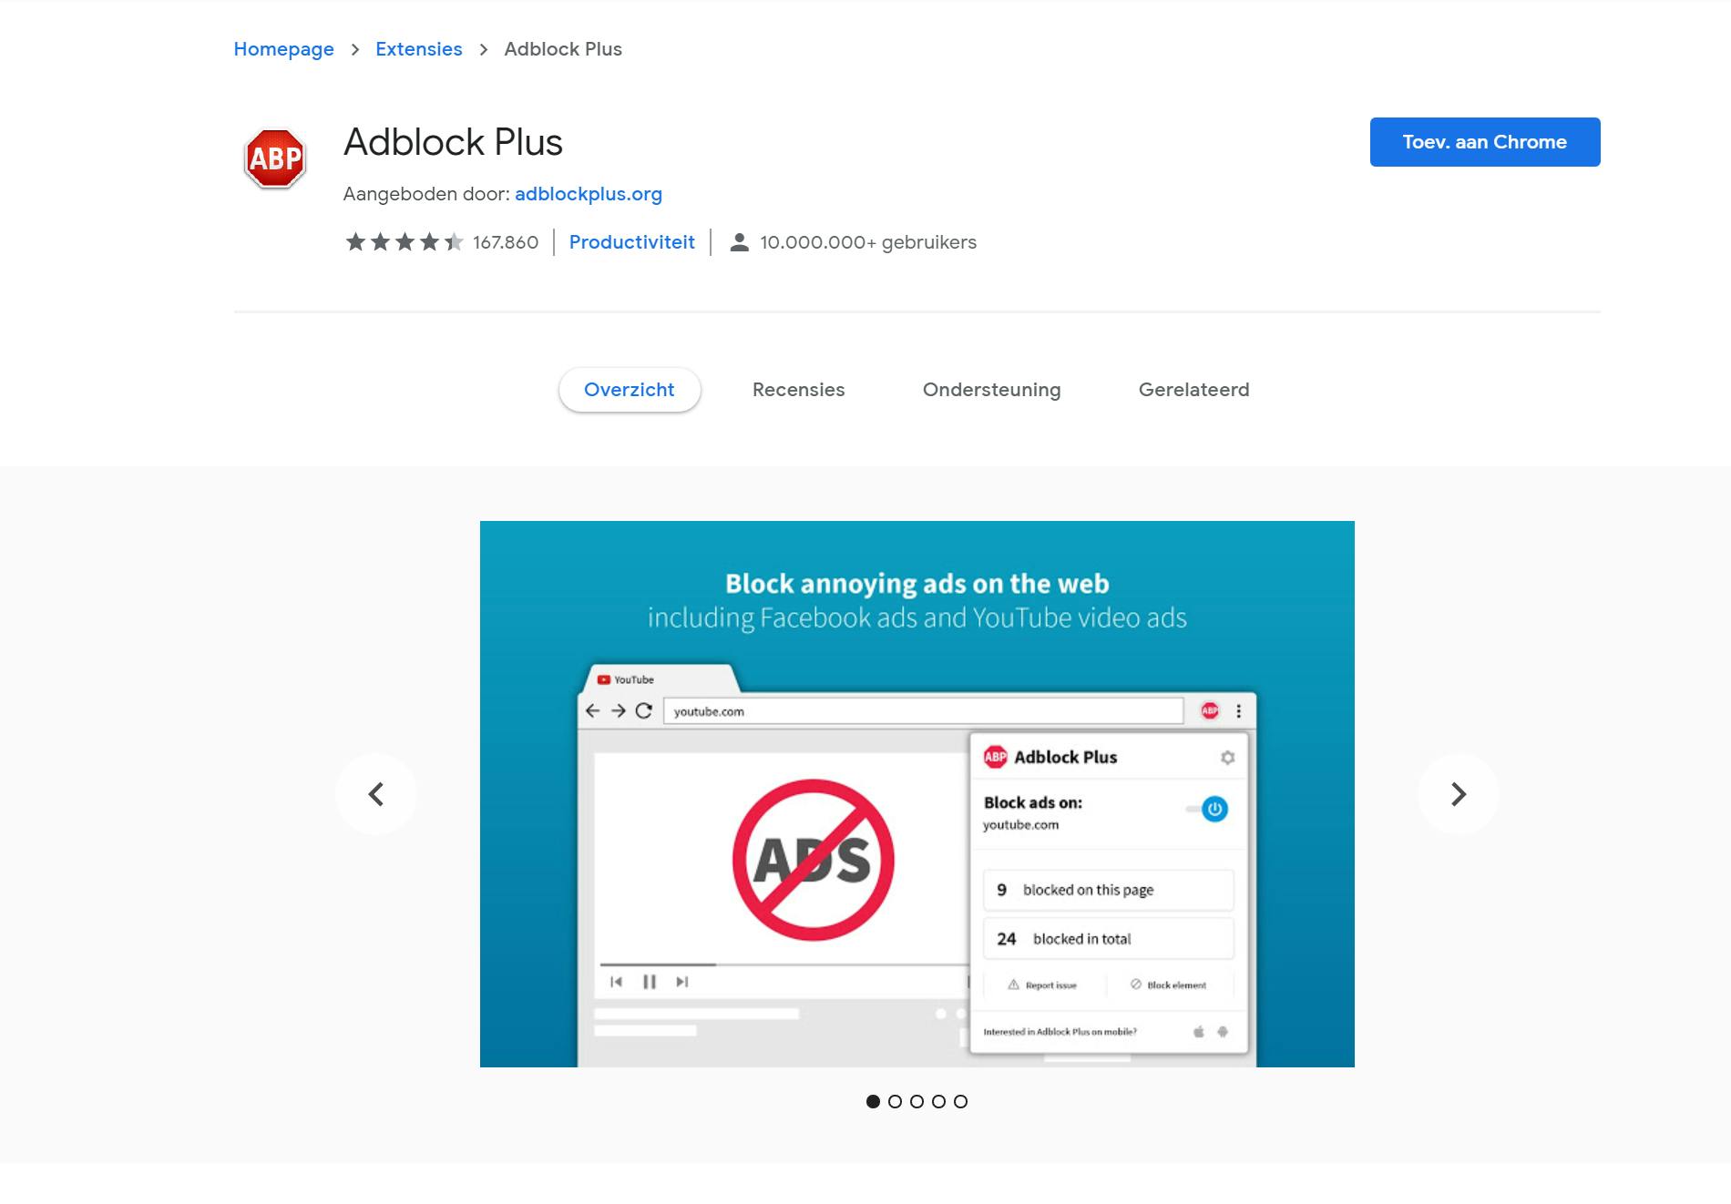Viewport: 1731px width, 1204px height.
Task: Show the previous carousel screenshot
Action: pos(376,794)
